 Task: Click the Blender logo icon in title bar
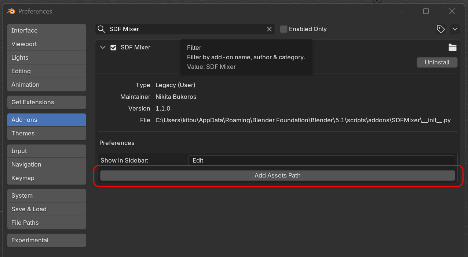point(11,11)
